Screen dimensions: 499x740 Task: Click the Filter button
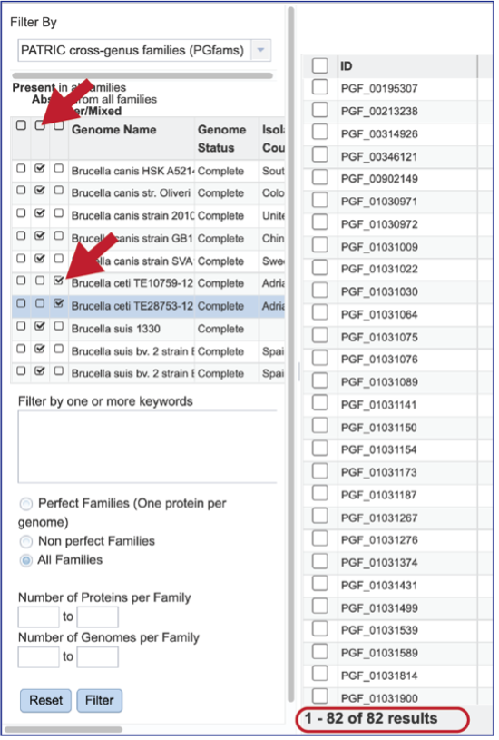pyautogui.click(x=100, y=700)
